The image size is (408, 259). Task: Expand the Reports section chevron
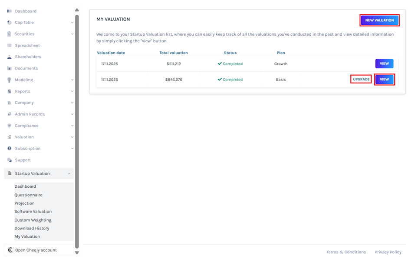tap(72, 91)
